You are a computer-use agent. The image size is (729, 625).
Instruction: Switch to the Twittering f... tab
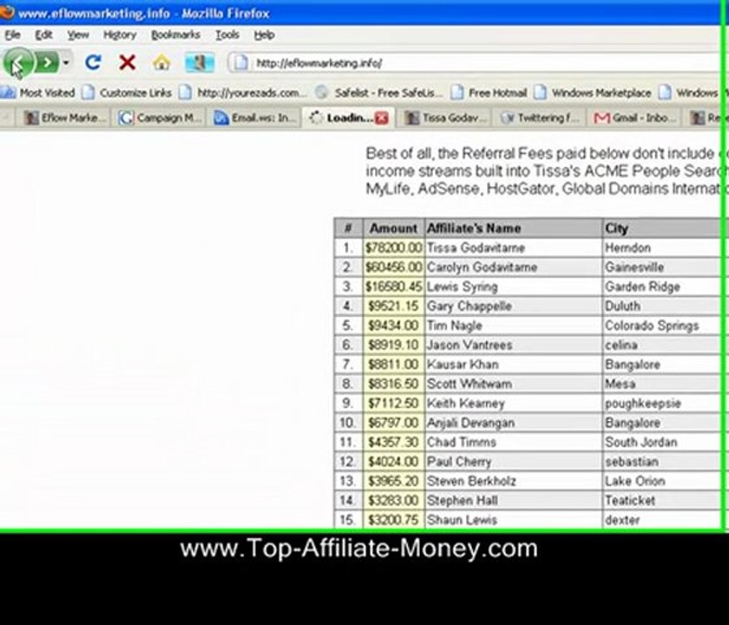(540, 118)
